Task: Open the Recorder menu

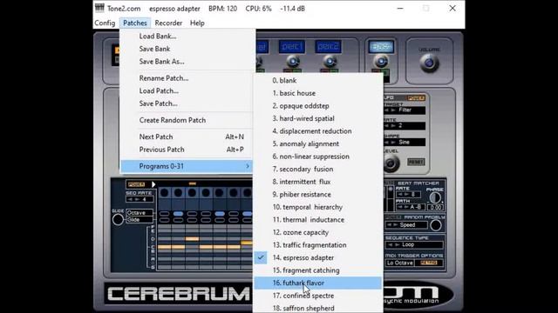Action: point(168,23)
